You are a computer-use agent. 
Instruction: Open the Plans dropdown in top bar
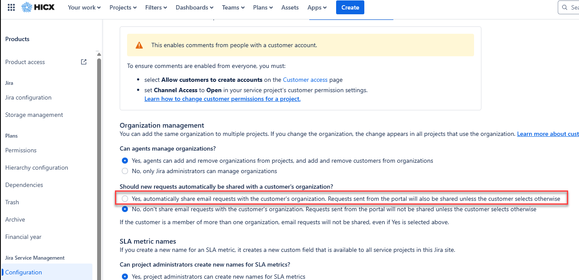[x=263, y=7]
